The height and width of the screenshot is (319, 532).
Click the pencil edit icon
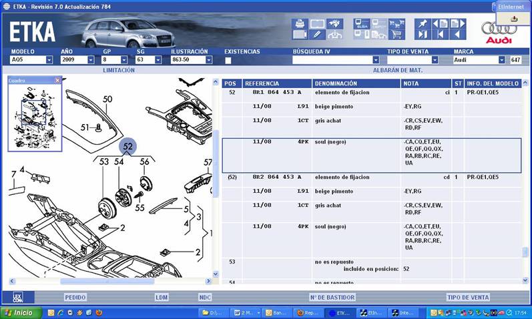tap(317, 34)
